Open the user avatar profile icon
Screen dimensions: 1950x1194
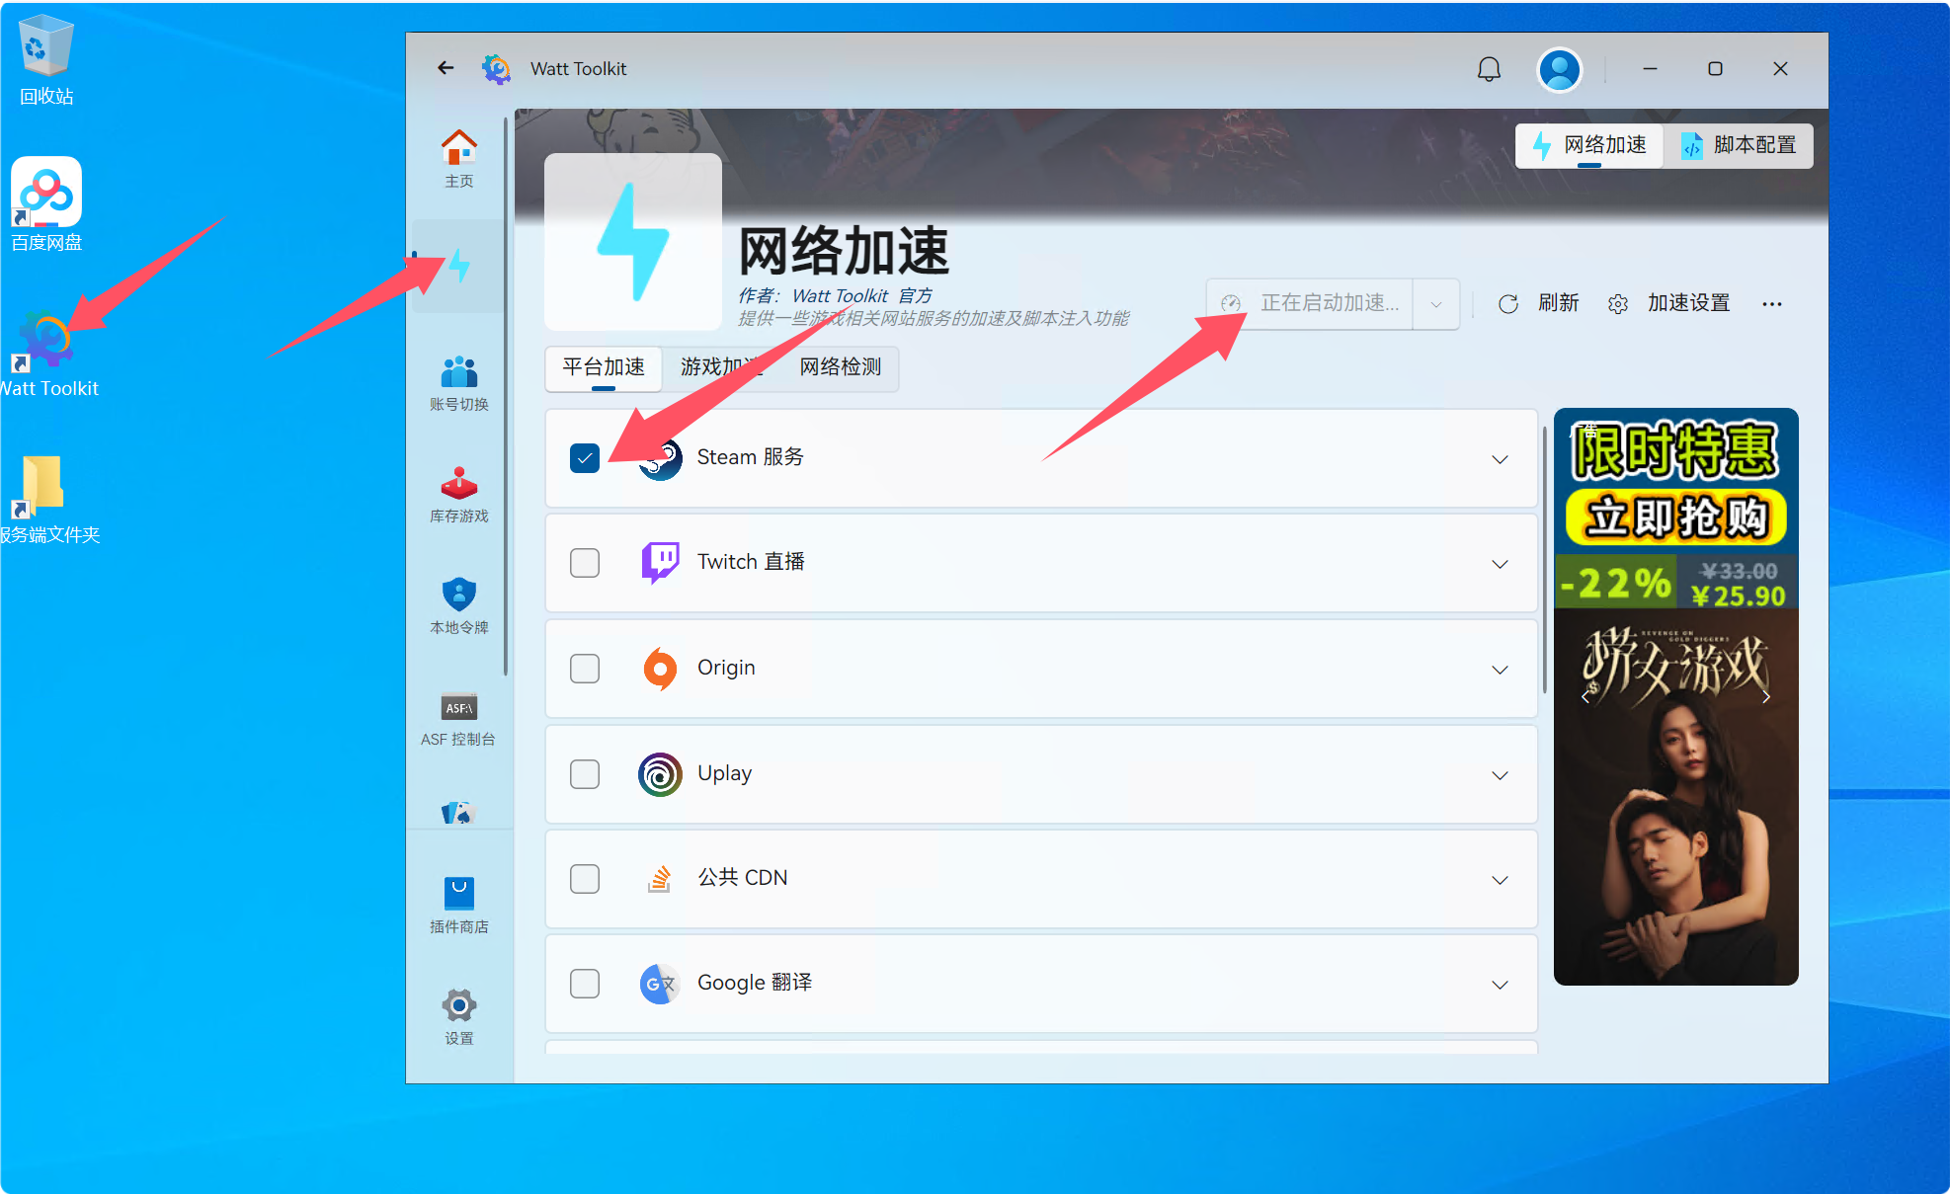(1560, 69)
